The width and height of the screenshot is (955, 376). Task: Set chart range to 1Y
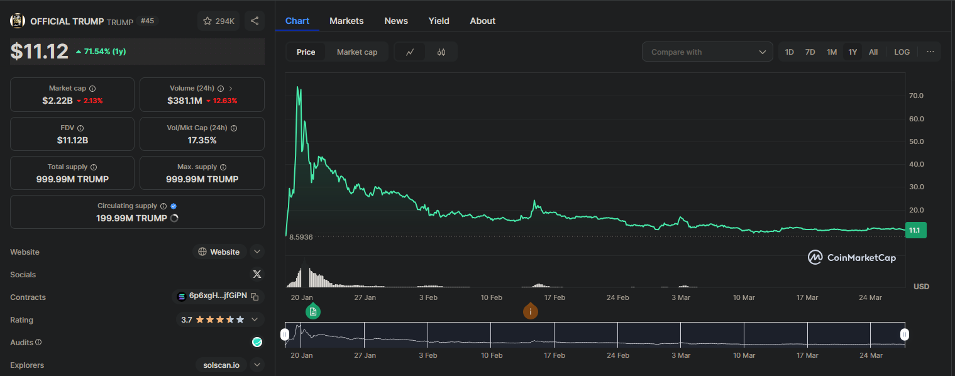853,52
